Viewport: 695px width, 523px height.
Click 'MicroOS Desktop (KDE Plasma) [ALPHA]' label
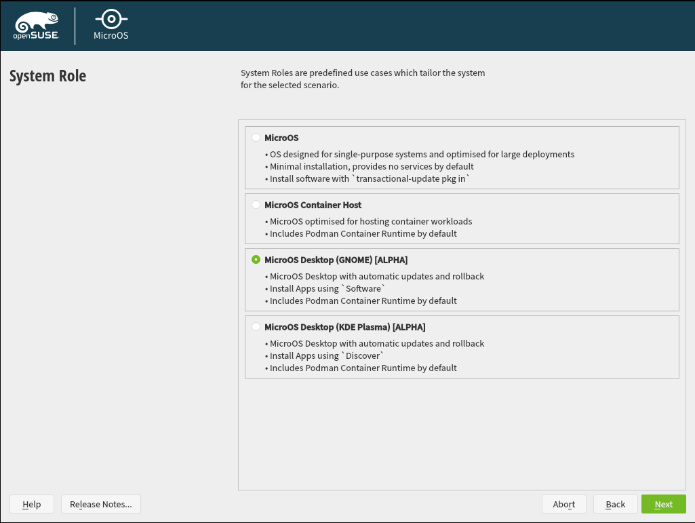click(345, 328)
